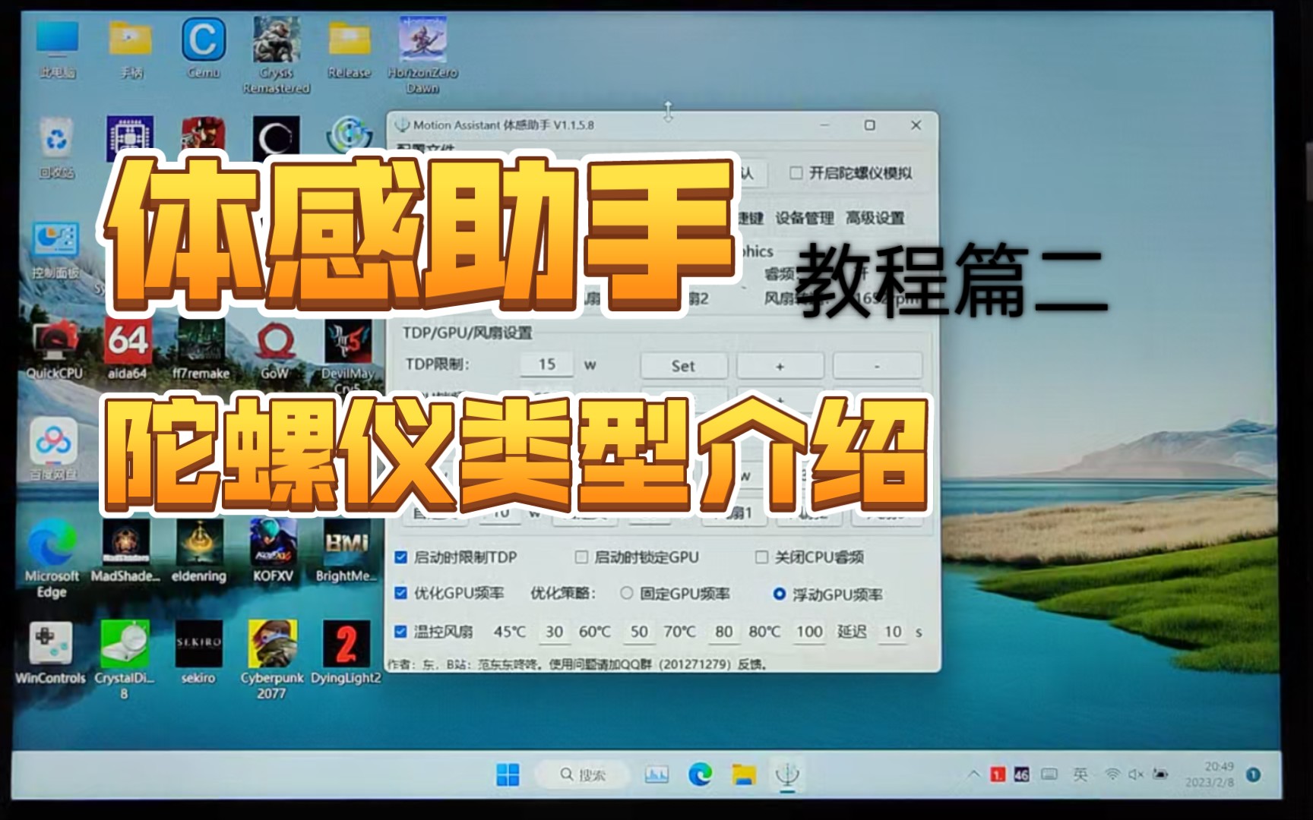Switch to the 设备管理 tab
The height and width of the screenshot is (820, 1313).
tap(805, 218)
